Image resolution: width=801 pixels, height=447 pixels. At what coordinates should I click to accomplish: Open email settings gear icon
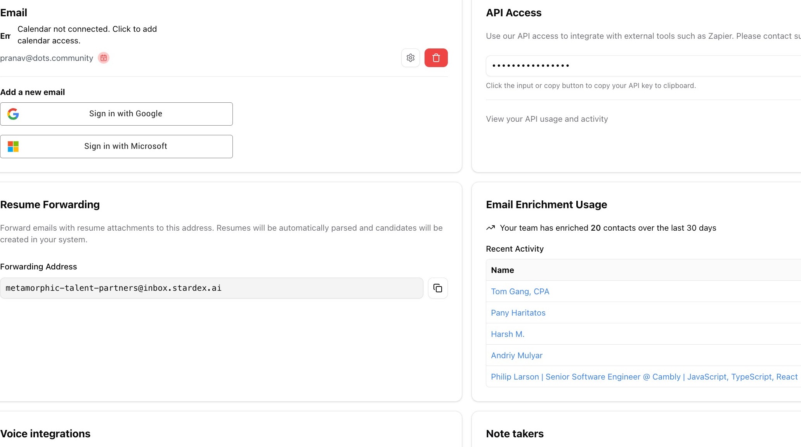pyautogui.click(x=410, y=58)
